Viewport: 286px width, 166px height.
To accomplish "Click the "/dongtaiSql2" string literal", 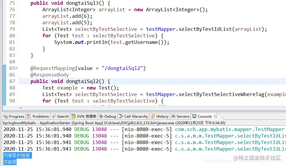I will click(x=122, y=68).
